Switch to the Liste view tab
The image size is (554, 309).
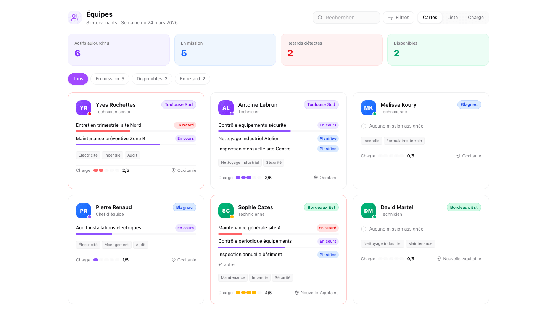pos(452,18)
